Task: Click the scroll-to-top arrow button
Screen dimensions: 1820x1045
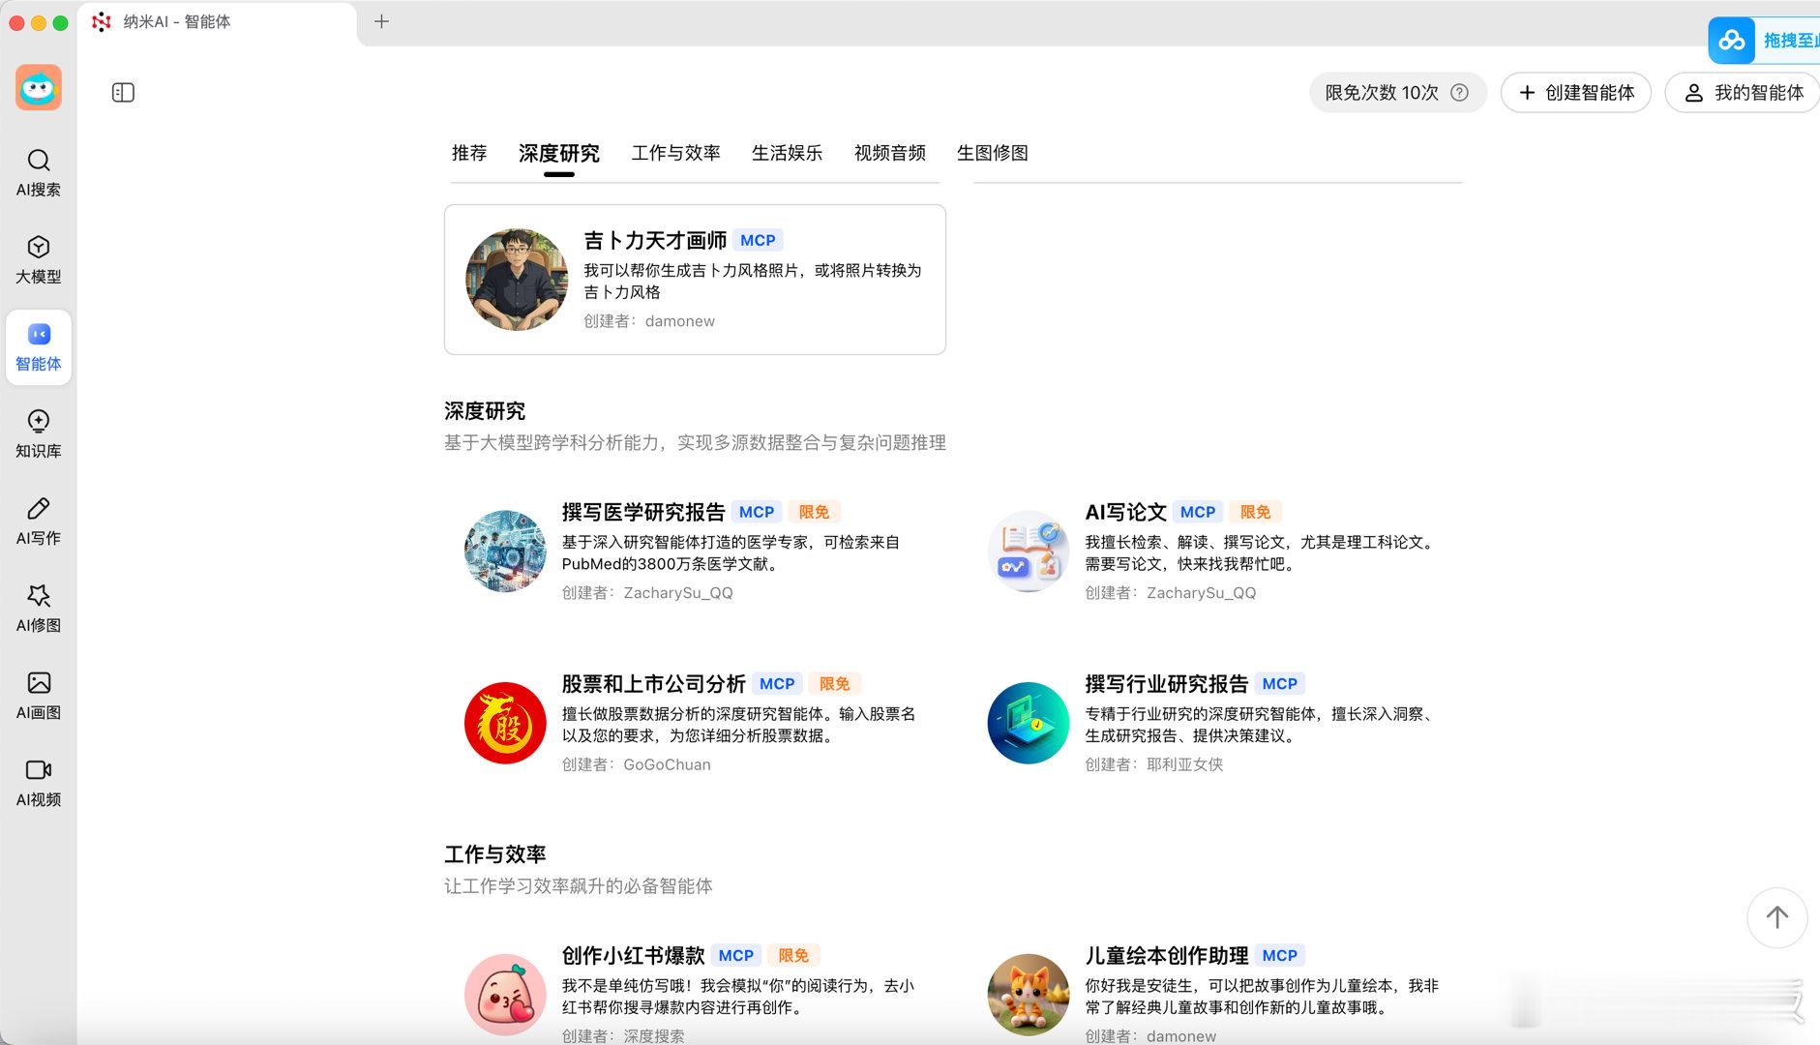Action: click(1776, 917)
